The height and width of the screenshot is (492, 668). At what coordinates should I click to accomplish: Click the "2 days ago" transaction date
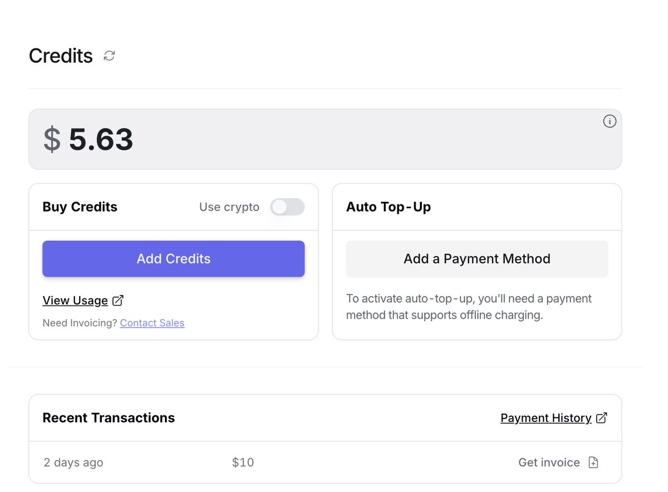coord(73,463)
